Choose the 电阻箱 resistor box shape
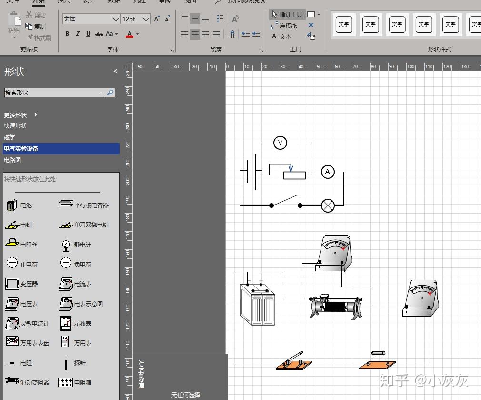Image resolution: width=481 pixels, height=400 pixels. coord(75,382)
